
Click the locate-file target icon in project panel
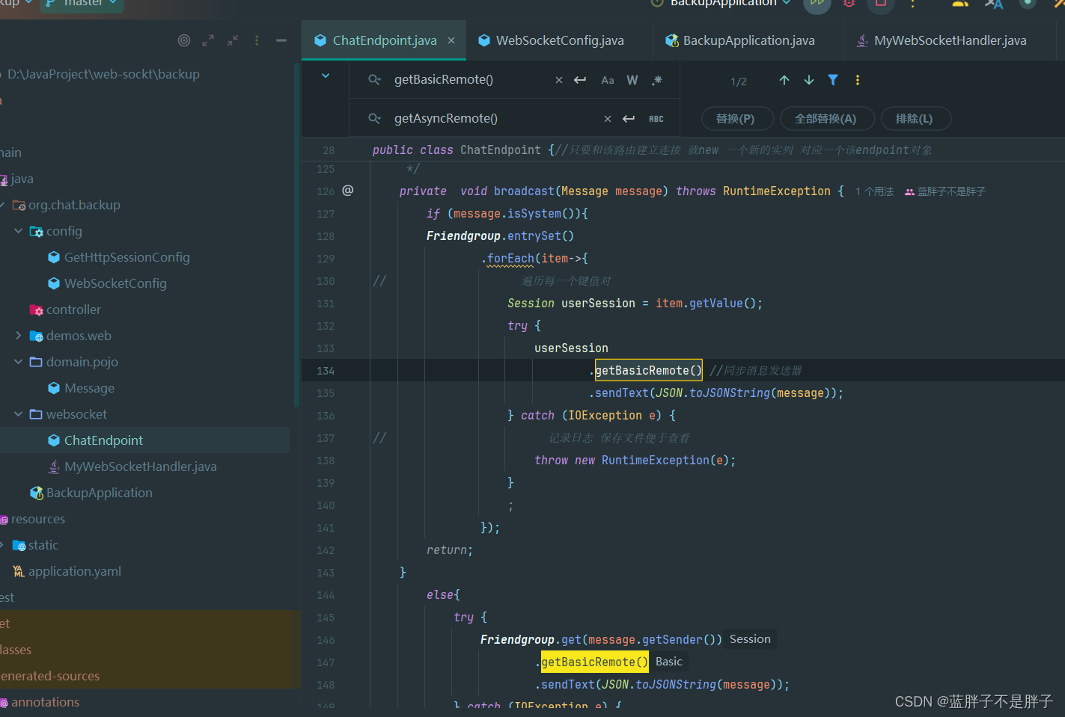tap(183, 40)
